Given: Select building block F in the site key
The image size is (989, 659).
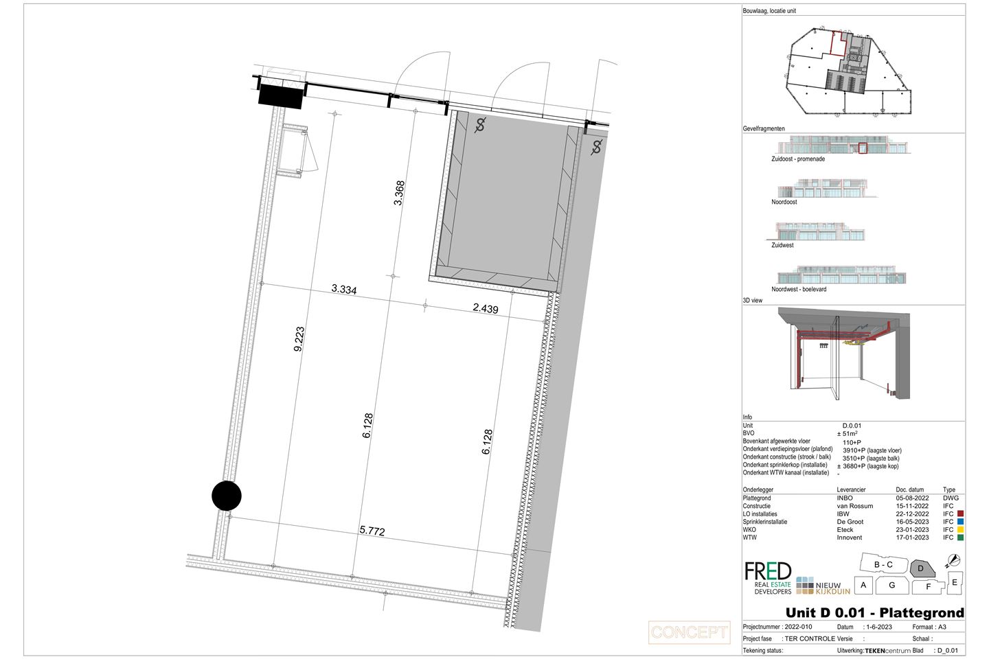Looking at the screenshot, I should 929,587.
